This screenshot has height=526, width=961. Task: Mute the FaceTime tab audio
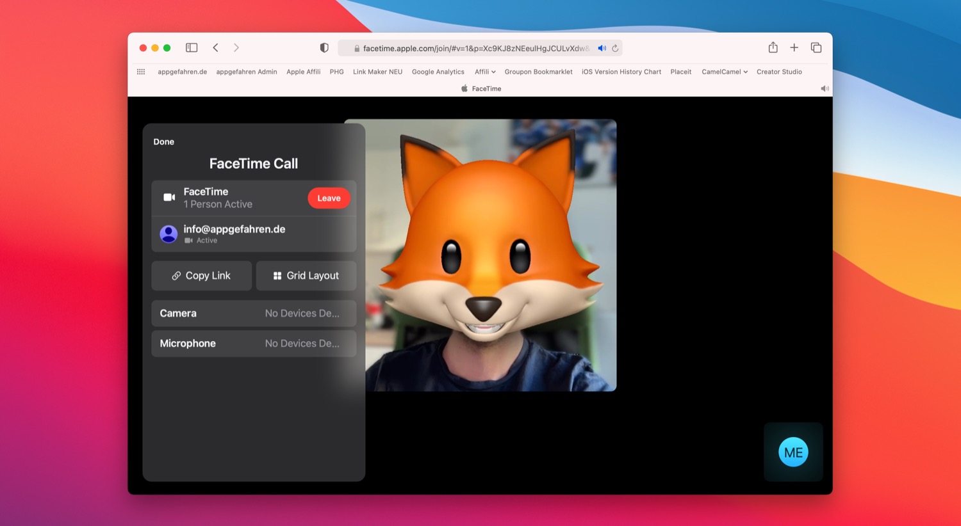(825, 89)
